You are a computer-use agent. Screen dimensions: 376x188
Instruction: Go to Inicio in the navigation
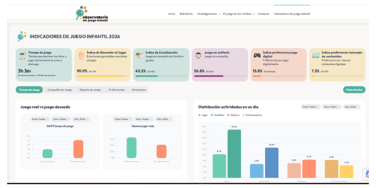click(171, 14)
